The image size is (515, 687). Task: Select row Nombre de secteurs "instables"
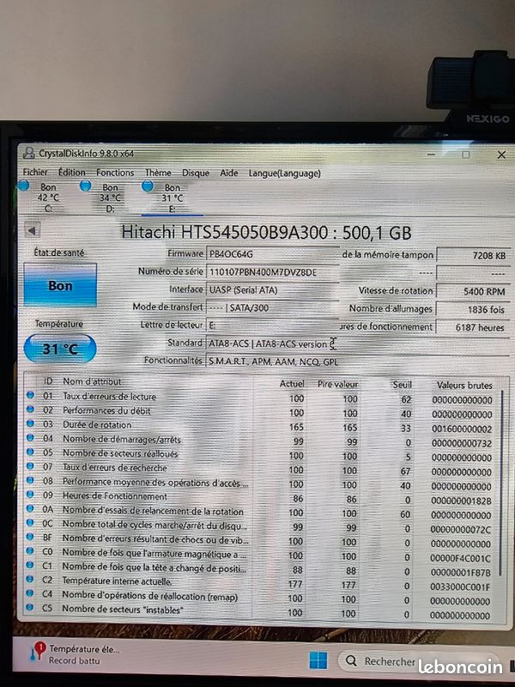(x=261, y=611)
